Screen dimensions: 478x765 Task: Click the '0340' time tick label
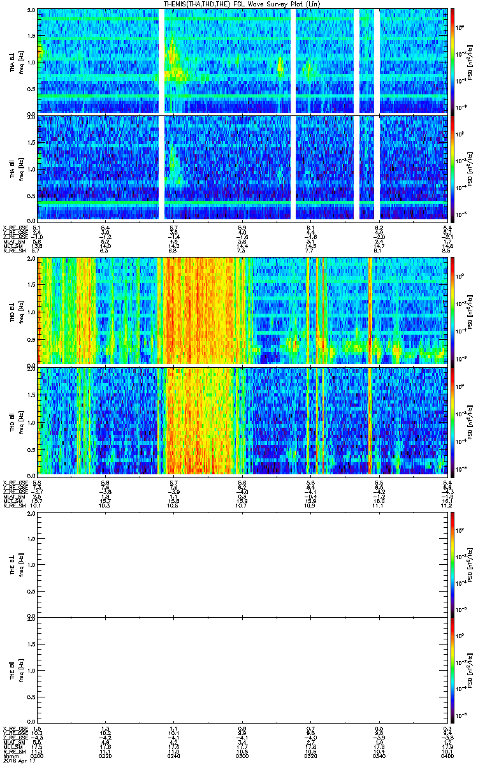point(379,755)
